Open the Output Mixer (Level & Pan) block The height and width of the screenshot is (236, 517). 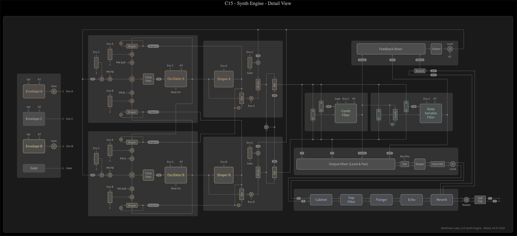click(346, 164)
